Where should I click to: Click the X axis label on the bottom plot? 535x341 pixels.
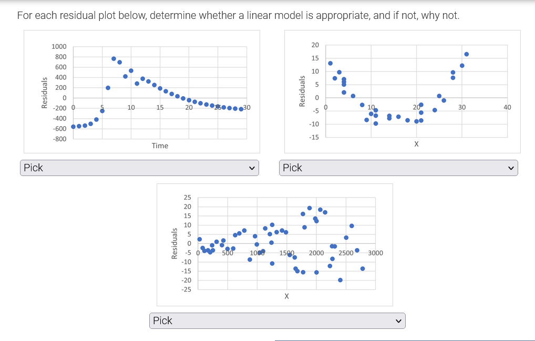tap(286, 296)
